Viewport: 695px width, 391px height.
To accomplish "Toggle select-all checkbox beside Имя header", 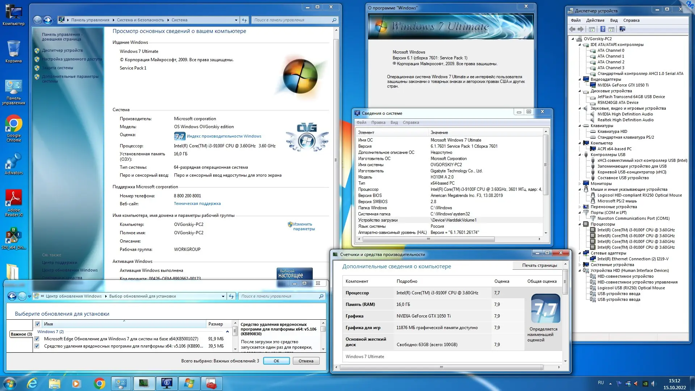I will point(38,324).
